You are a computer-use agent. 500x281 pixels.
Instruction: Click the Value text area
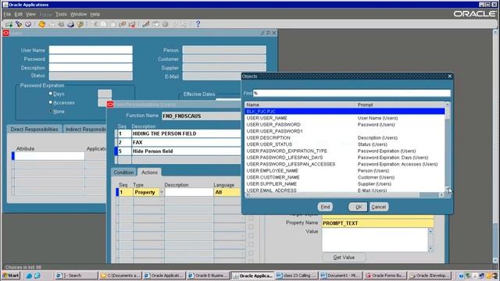click(375, 240)
